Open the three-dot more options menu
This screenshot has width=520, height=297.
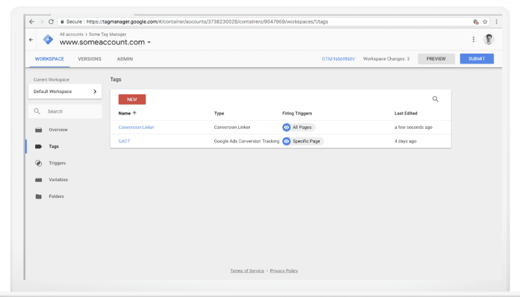tap(473, 39)
